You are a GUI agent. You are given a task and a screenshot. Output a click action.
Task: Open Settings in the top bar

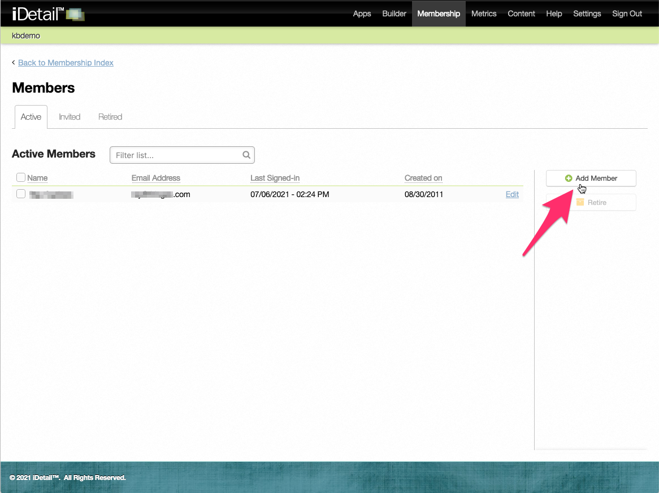(x=587, y=14)
